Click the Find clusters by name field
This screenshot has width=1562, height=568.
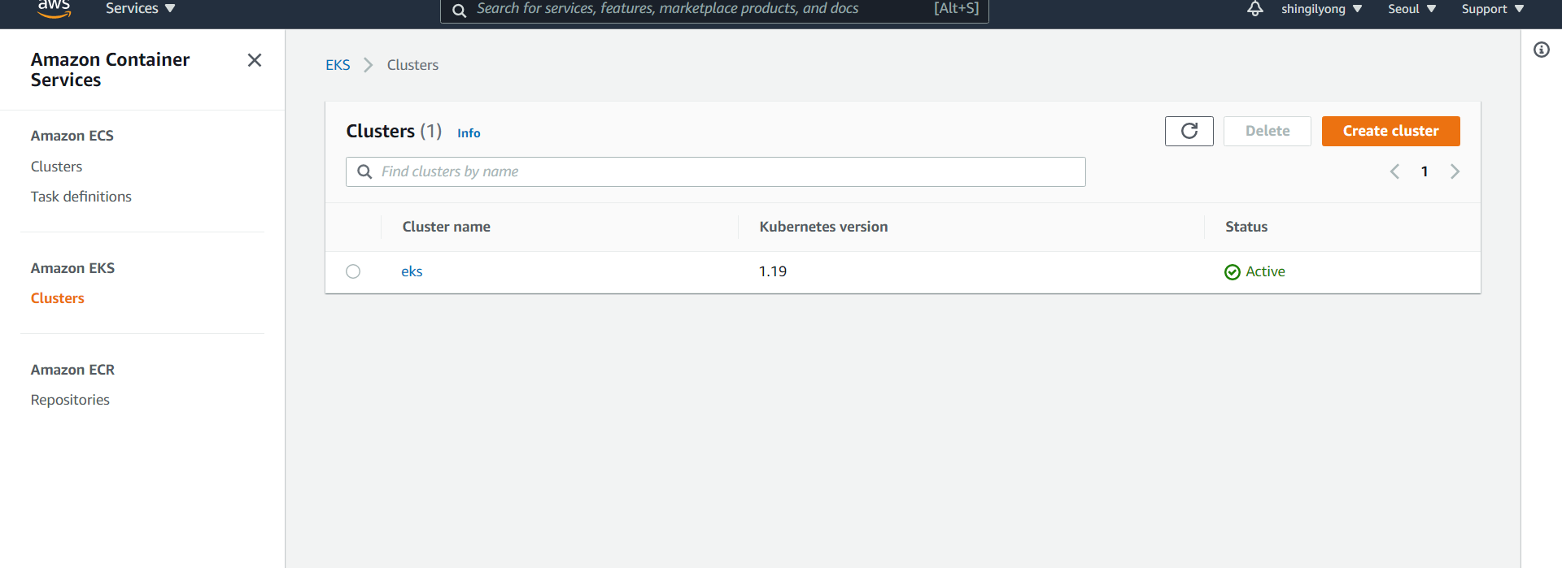716,171
